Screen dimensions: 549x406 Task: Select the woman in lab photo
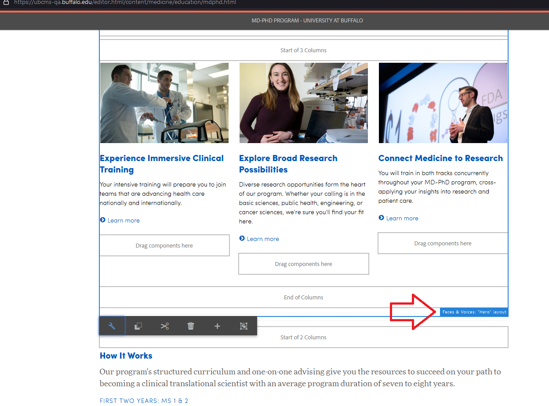point(303,103)
